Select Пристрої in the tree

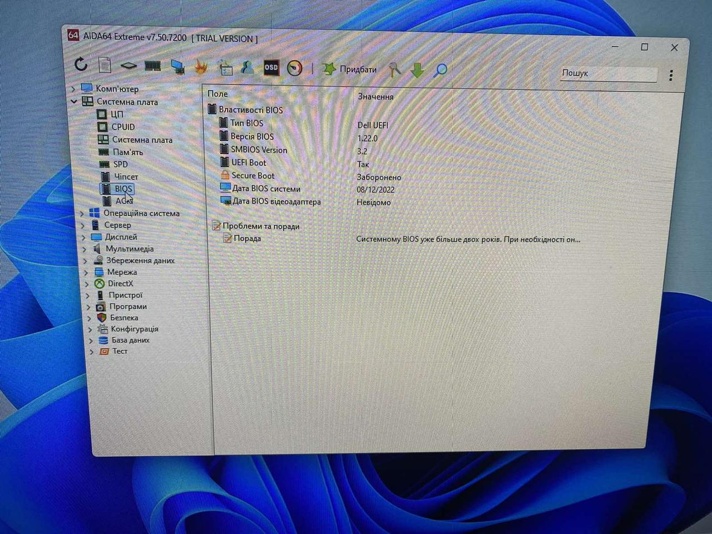tap(125, 295)
